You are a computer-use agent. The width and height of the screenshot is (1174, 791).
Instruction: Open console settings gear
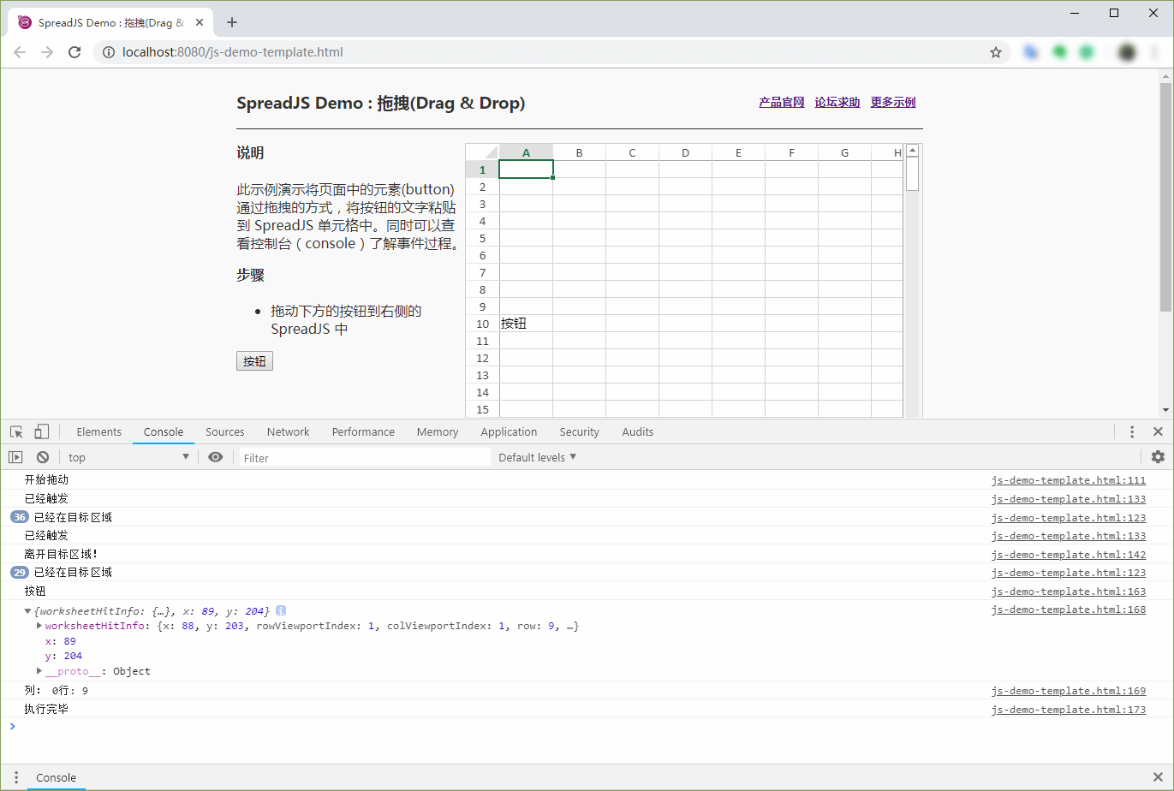point(1158,457)
